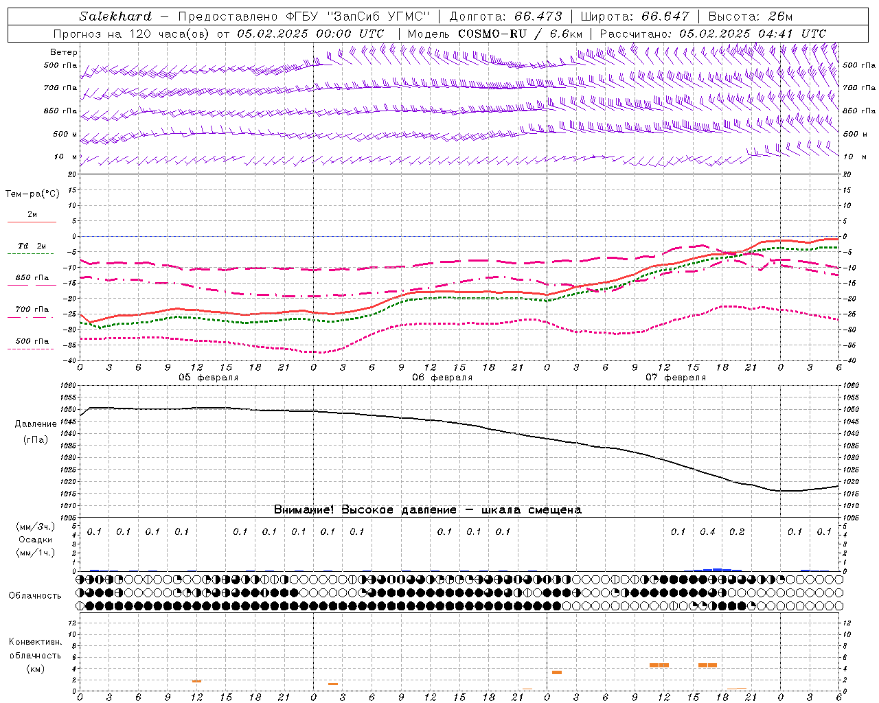Click the (мм/3ч.) precipitation unit label

coord(36,527)
